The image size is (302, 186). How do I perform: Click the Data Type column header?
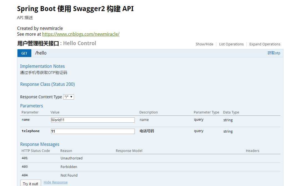[231, 112]
